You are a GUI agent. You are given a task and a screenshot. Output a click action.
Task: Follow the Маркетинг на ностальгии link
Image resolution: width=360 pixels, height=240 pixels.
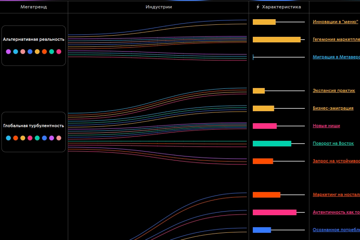click(336, 195)
